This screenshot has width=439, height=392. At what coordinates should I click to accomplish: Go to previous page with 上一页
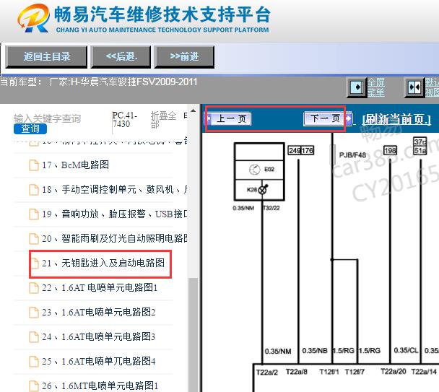(x=230, y=118)
